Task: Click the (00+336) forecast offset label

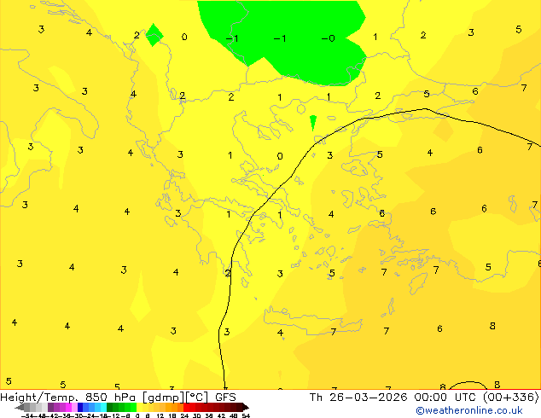Action: pos(511,398)
